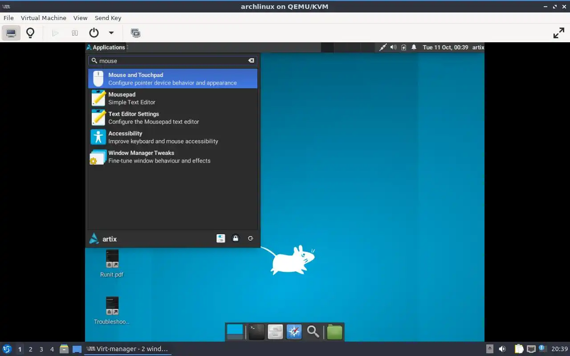Image resolution: width=570 pixels, height=356 pixels.
Task: Open Mouse and Touchpad settings entry
Action: (173, 79)
